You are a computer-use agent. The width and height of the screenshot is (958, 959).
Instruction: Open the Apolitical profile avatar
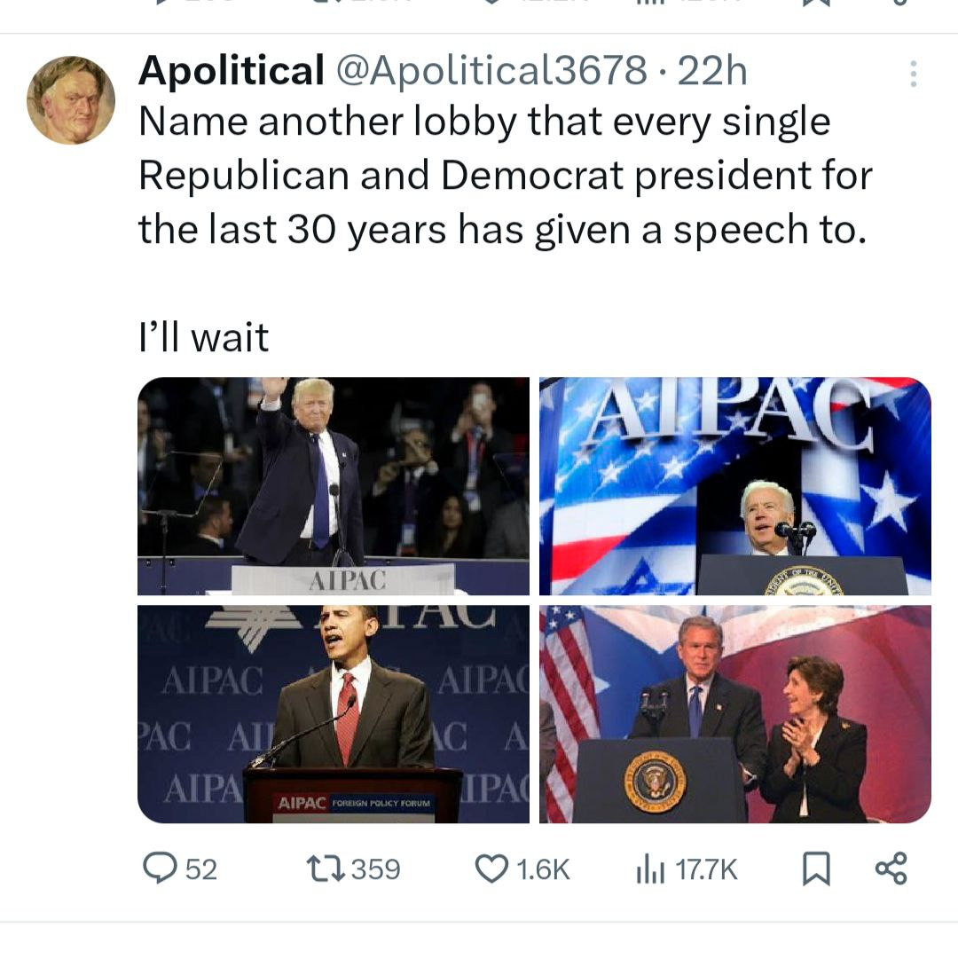tap(71, 99)
